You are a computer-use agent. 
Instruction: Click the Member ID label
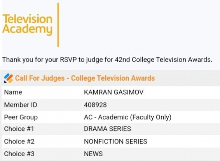pos(21,105)
